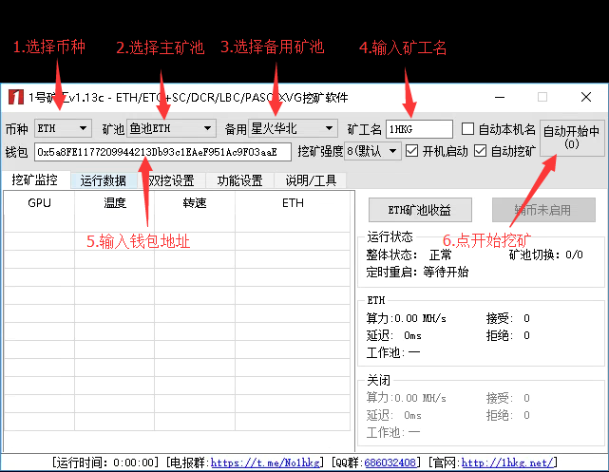Click the app logo in title bar
The height and width of the screenshot is (472, 609).
(15, 97)
